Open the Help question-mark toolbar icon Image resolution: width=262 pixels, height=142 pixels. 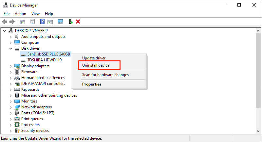[x=43, y=22]
